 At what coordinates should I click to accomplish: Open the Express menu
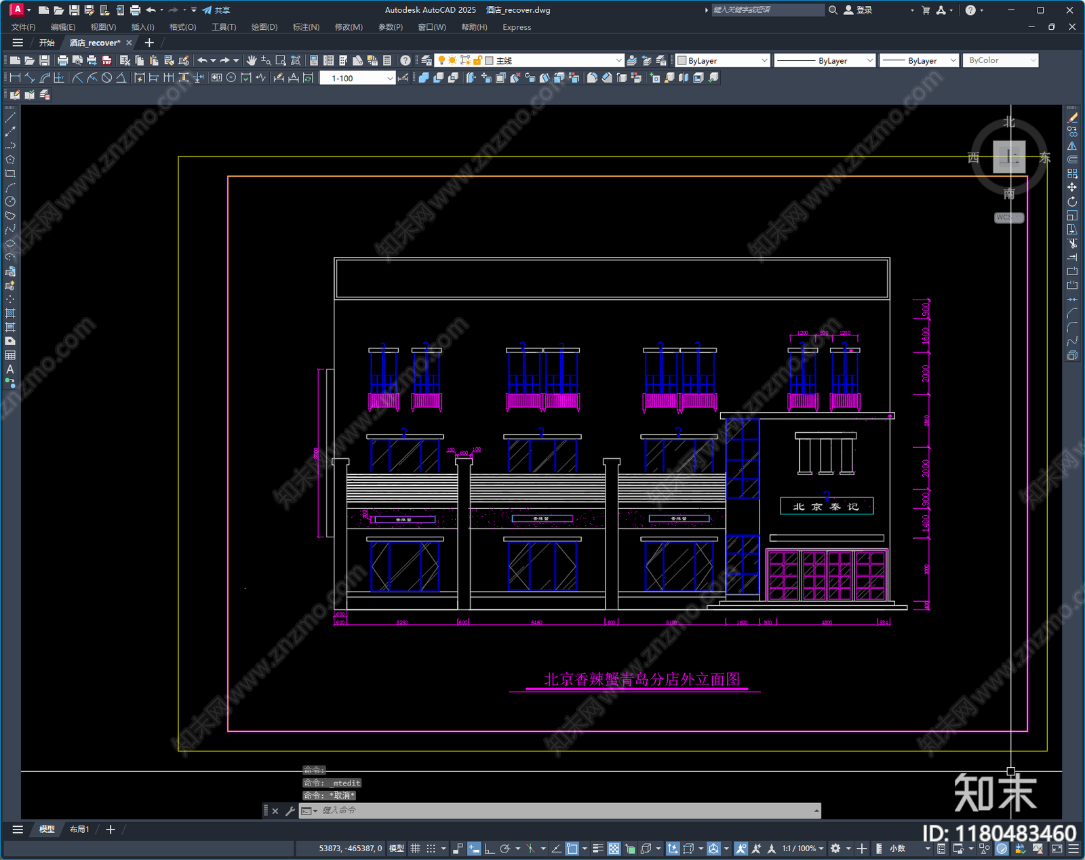click(x=517, y=27)
